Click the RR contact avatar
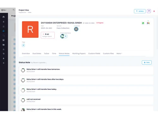The image size is (158, 119). pyautogui.click(x=76, y=29)
